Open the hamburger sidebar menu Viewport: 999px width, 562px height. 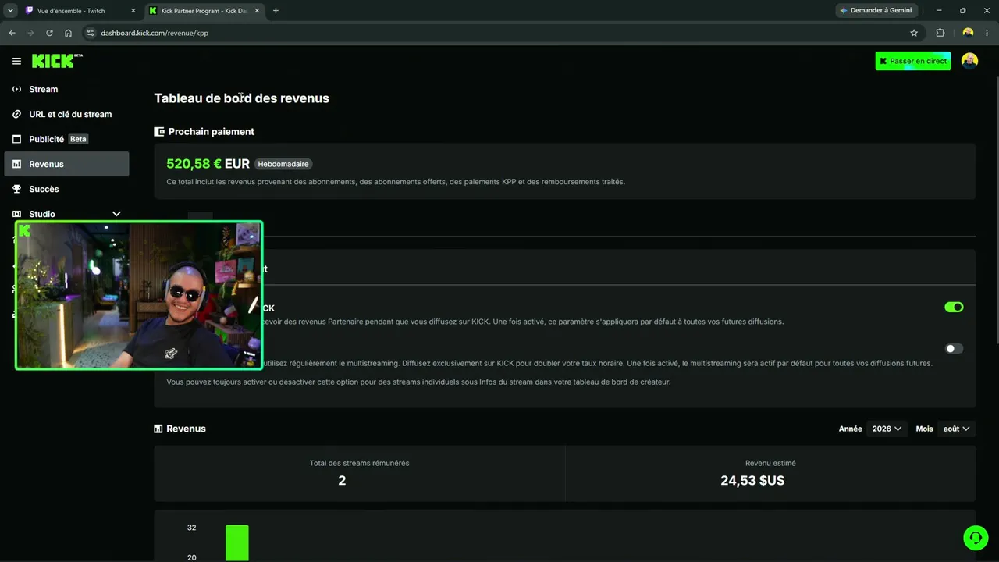coord(16,61)
